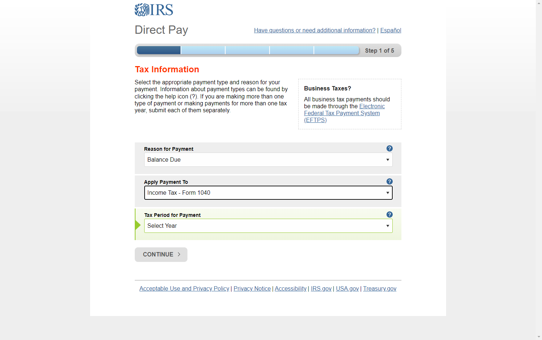This screenshot has width=542, height=340.
Task: Expand the Select Year dropdown
Action: click(268, 226)
